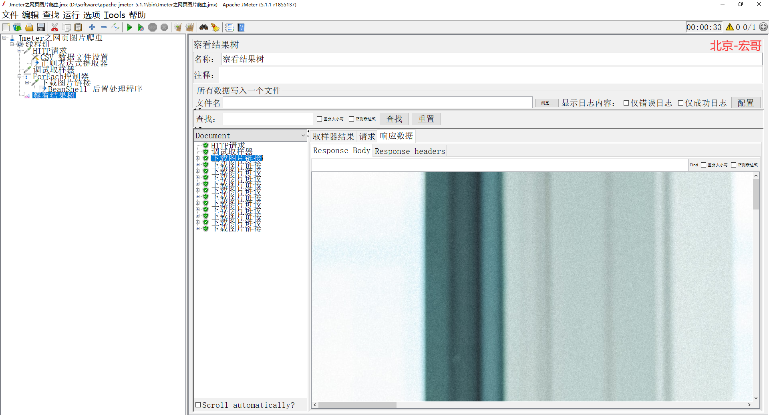Enable Scroll automatically? checkbox
The width and height of the screenshot is (769, 415).
[x=198, y=405]
